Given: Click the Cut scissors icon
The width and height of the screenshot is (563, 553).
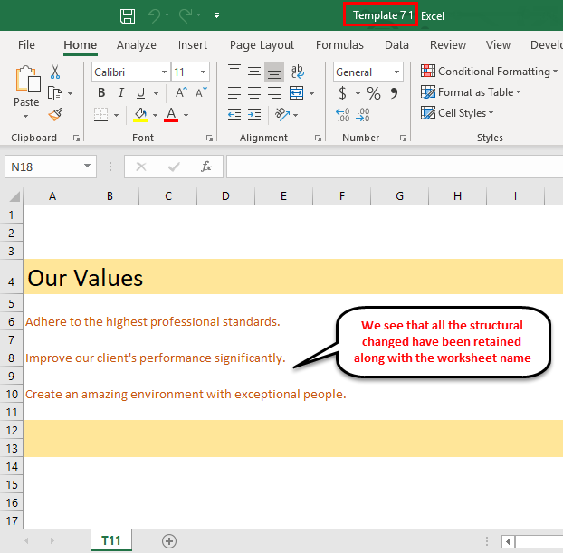Looking at the screenshot, I should (55, 72).
